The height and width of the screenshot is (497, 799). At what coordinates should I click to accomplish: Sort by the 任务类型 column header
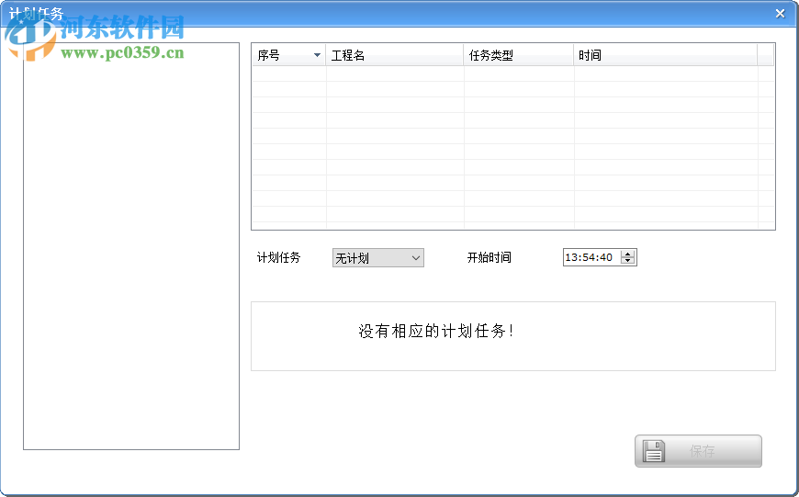pyautogui.click(x=518, y=55)
